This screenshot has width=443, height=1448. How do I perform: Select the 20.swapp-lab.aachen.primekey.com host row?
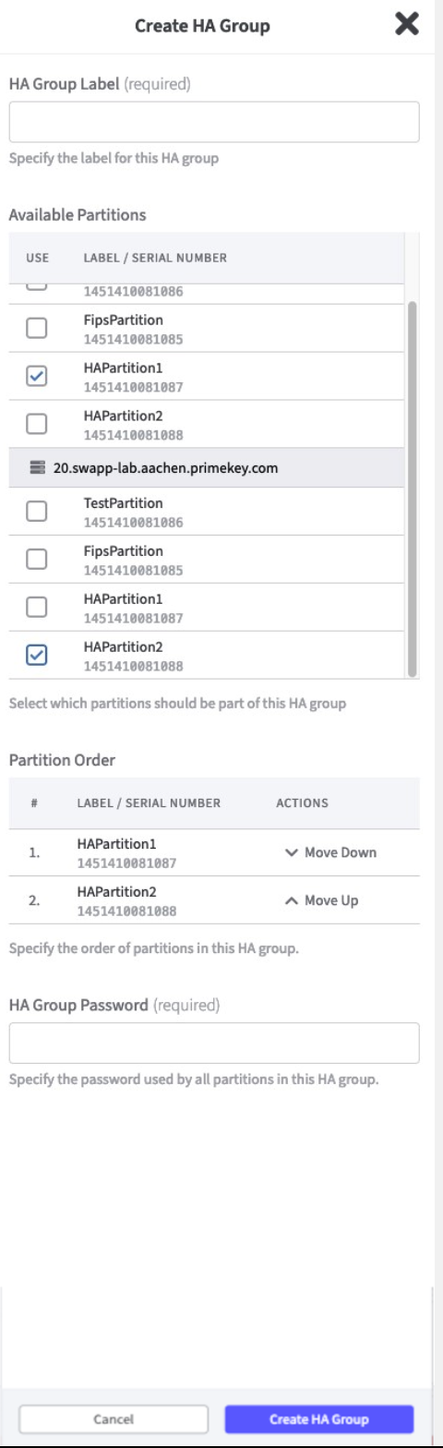pos(207,467)
